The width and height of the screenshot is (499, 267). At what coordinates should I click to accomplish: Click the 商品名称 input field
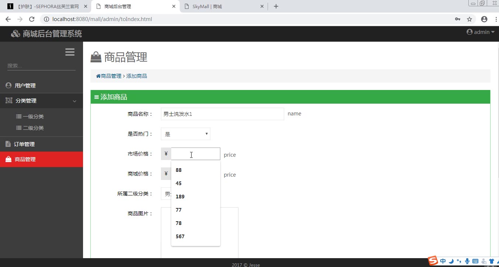pyautogui.click(x=223, y=114)
